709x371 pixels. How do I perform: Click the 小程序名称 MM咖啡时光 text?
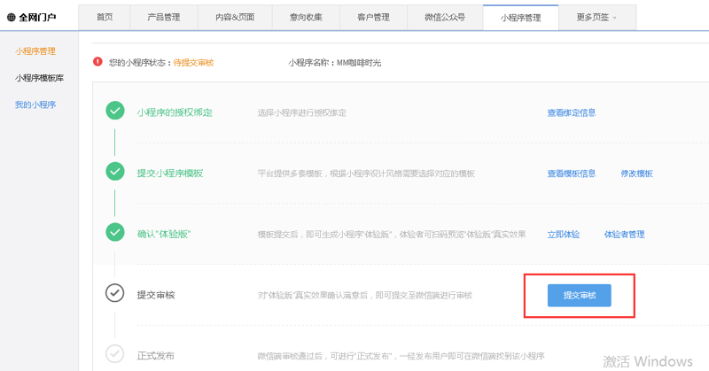(x=335, y=63)
